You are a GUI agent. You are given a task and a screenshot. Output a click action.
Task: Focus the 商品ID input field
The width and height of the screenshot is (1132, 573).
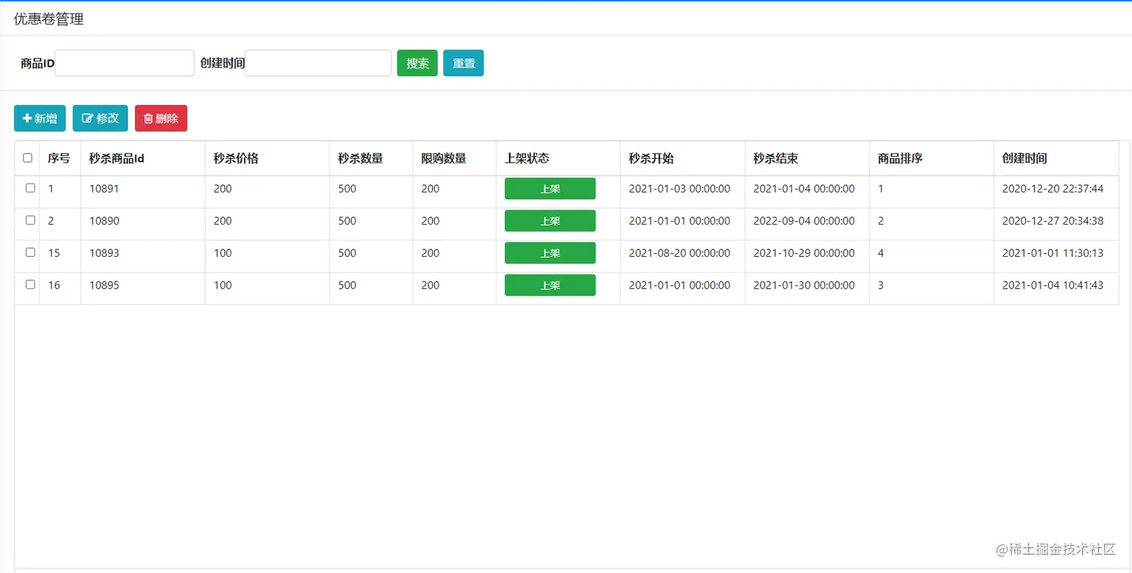coord(124,63)
